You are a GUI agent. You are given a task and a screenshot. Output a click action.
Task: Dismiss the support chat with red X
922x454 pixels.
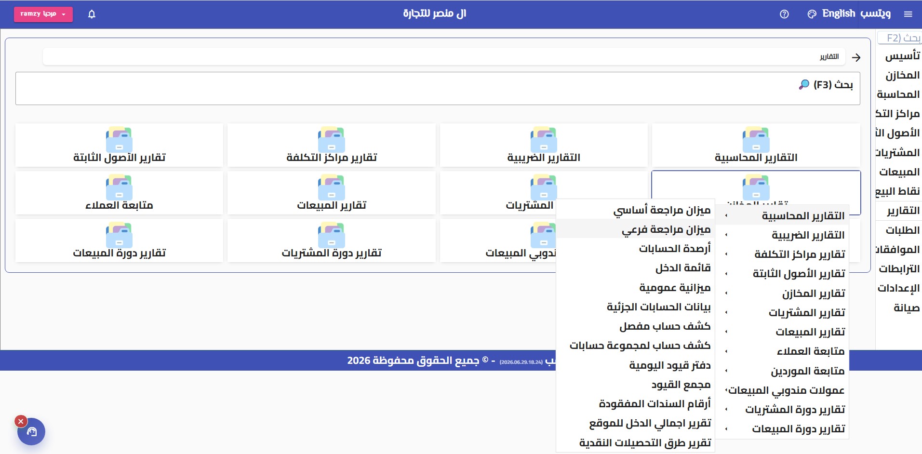click(20, 421)
